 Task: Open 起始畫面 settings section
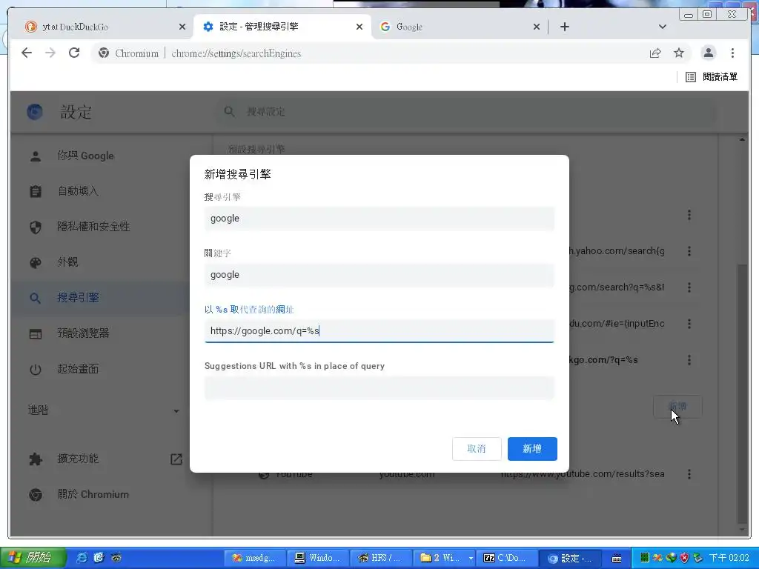(x=100, y=369)
